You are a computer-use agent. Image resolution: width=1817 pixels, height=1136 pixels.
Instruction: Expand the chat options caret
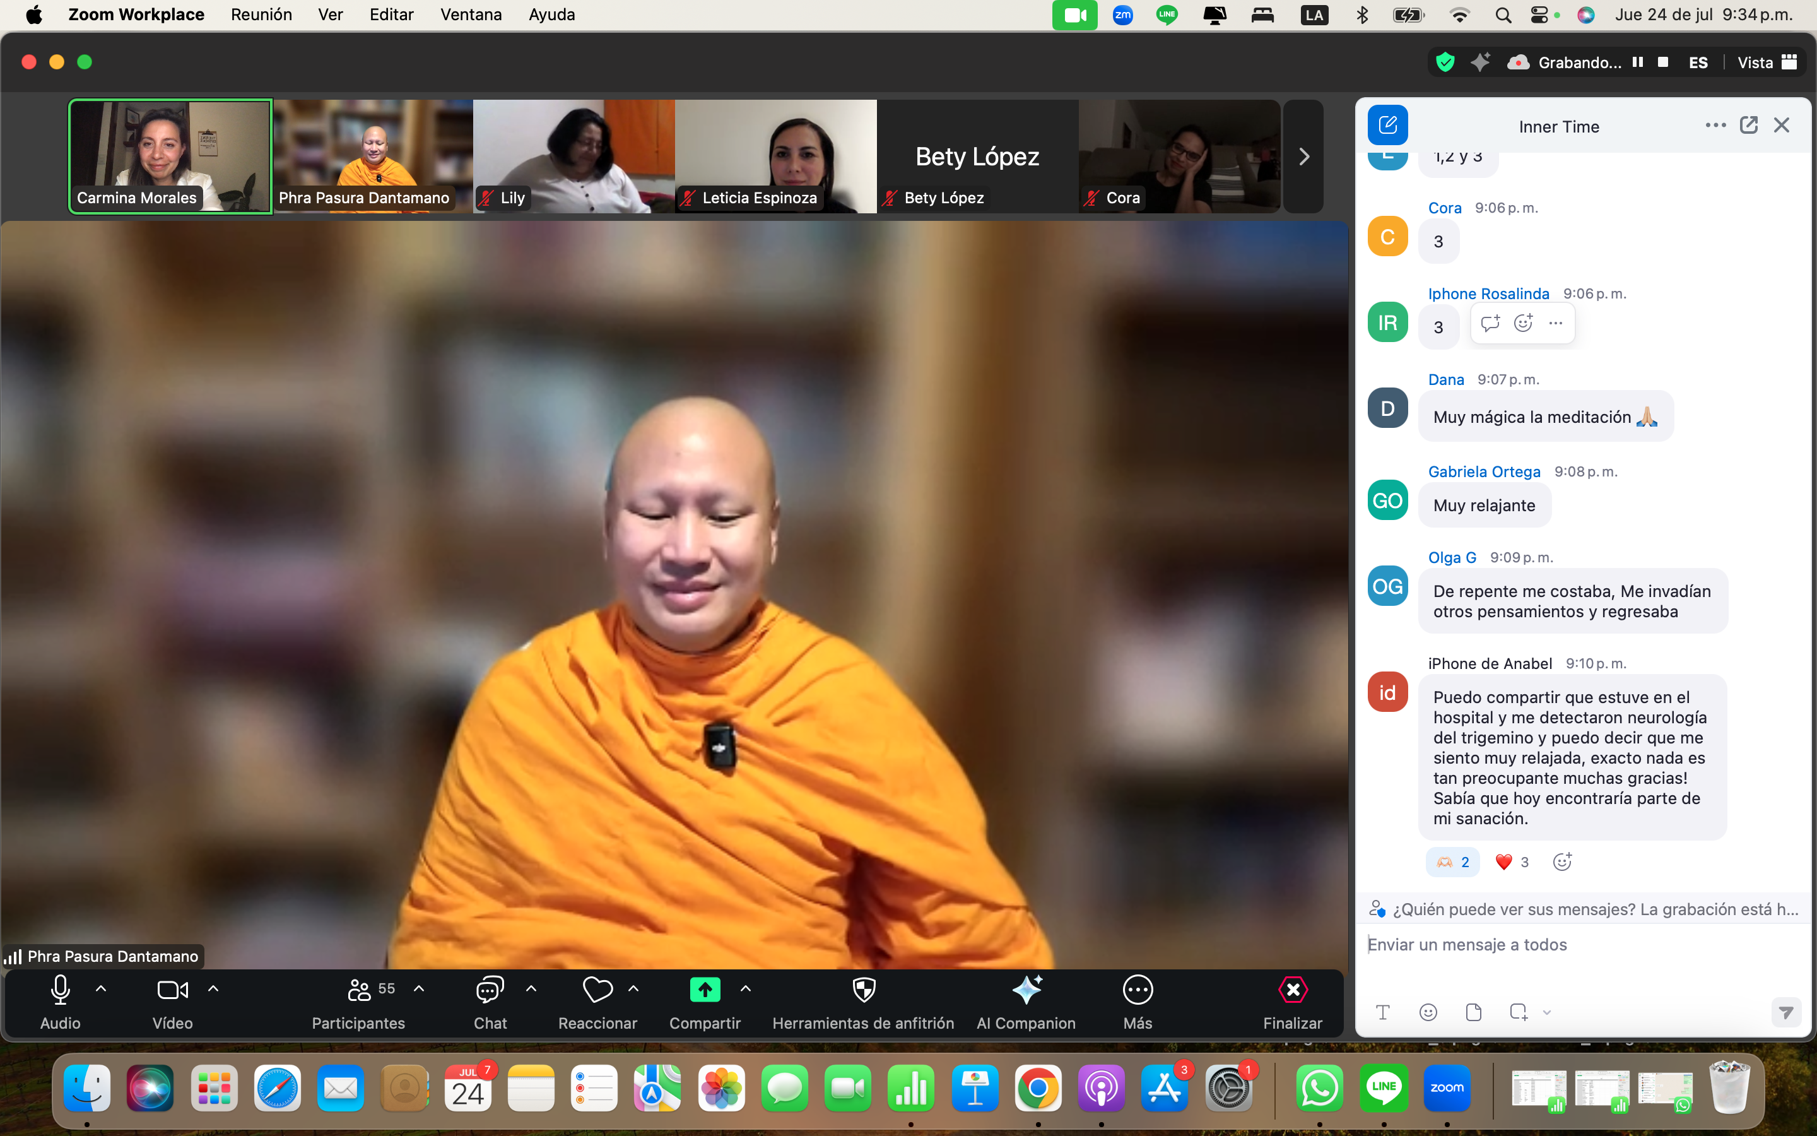tap(531, 990)
